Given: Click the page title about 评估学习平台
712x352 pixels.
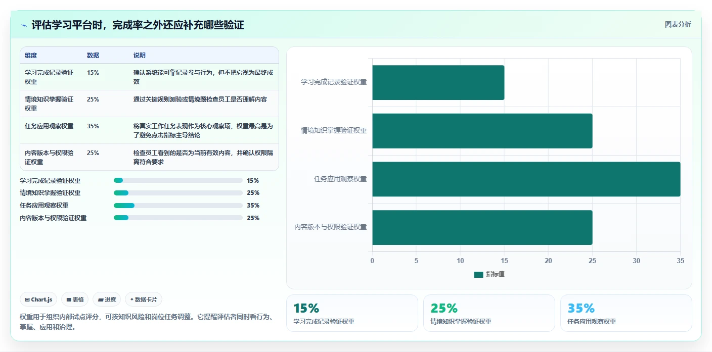Looking at the screenshot, I should [138, 25].
